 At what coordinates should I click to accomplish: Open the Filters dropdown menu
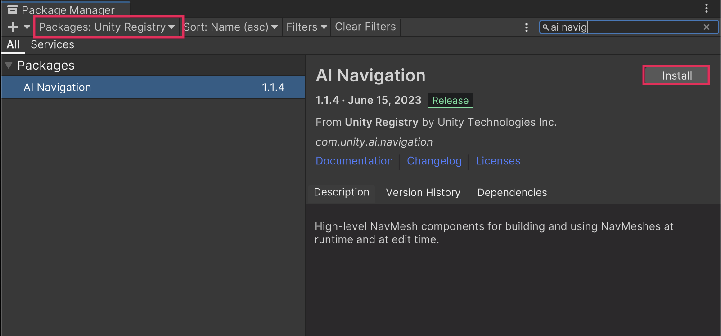(306, 27)
